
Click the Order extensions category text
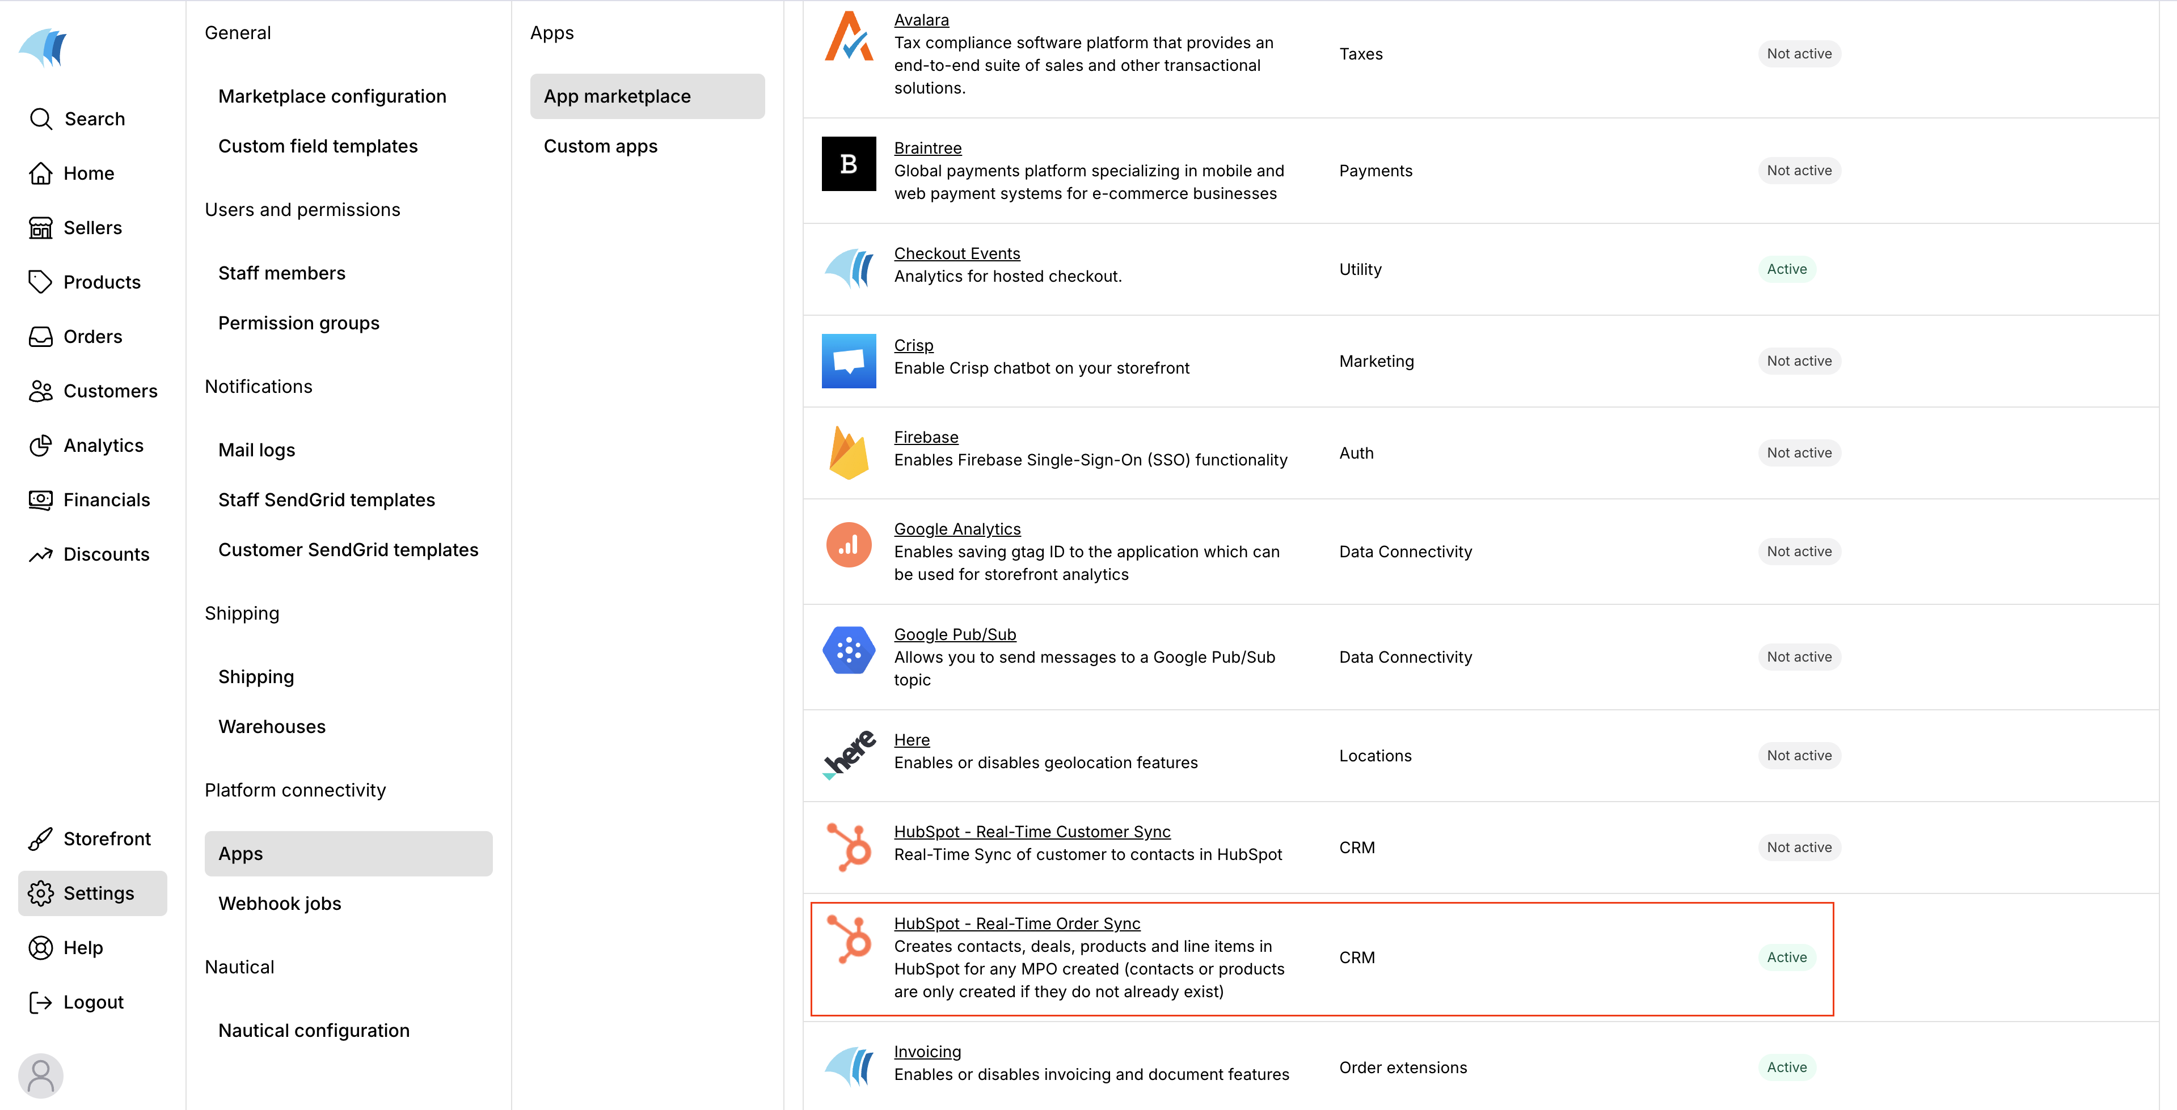(x=1403, y=1067)
